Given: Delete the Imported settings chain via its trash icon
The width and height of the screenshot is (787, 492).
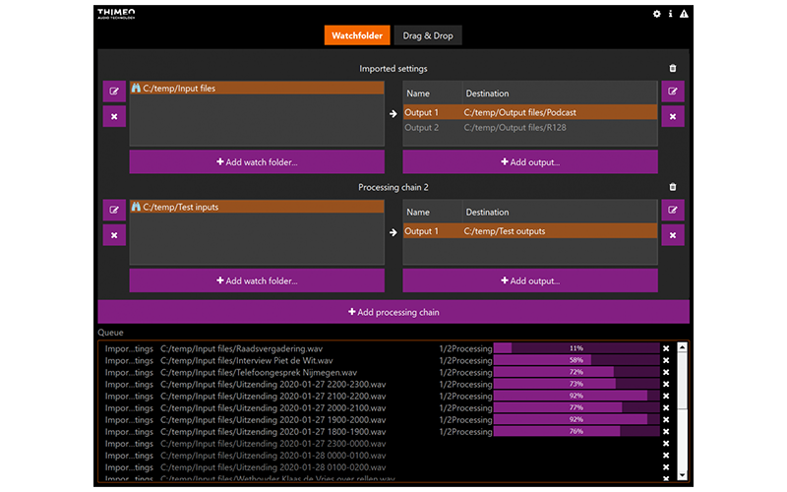Looking at the screenshot, I should pos(673,68).
